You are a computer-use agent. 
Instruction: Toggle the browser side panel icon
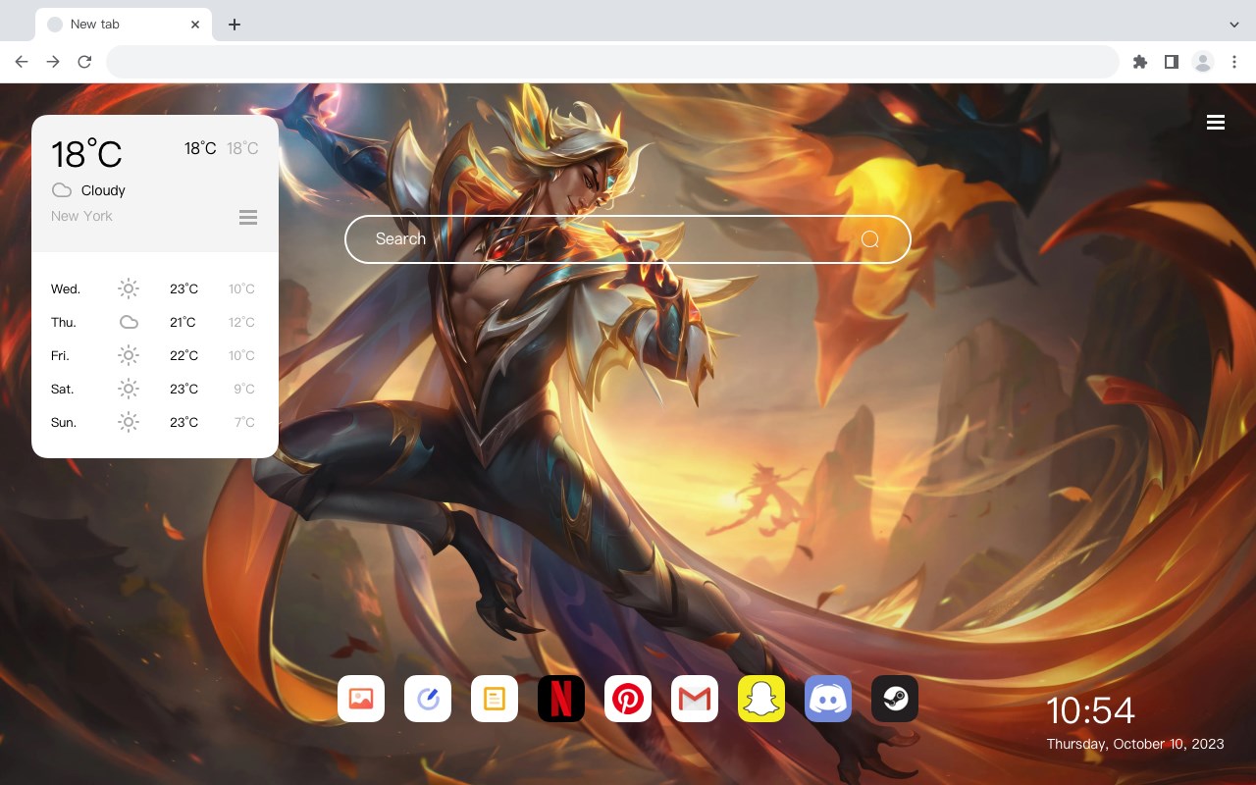point(1171,62)
